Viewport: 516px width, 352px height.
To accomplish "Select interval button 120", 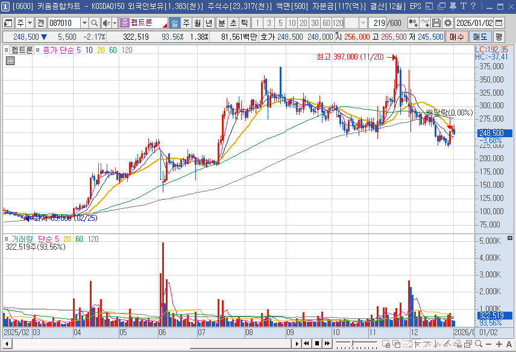I will point(338,23).
